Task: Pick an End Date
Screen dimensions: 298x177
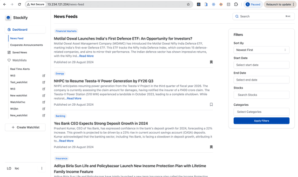Action: tap(261, 80)
